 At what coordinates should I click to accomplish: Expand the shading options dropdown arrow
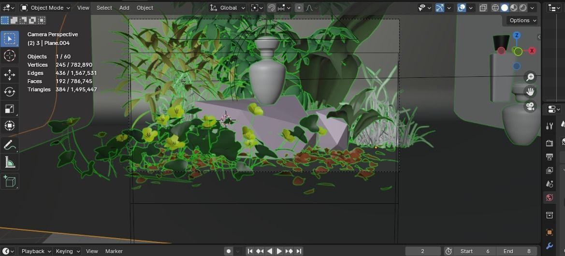[532, 8]
